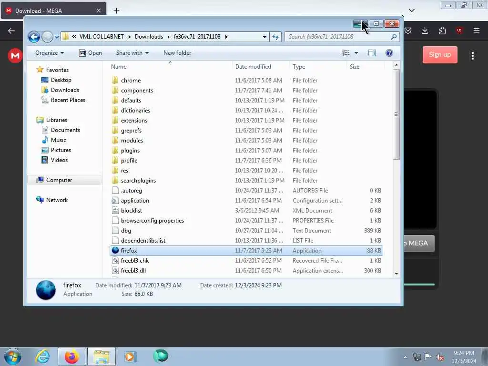The height and width of the screenshot is (366, 488).
Task: Show the preview pane
Action: click(372, 53)
